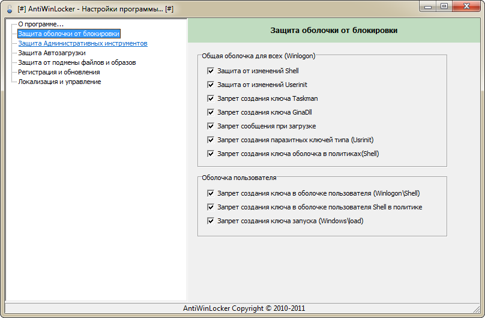Minimize the AntiWinLocker settings window
Image resolution: width=485 pixels, height=318 pixels.
coord(428,7)
